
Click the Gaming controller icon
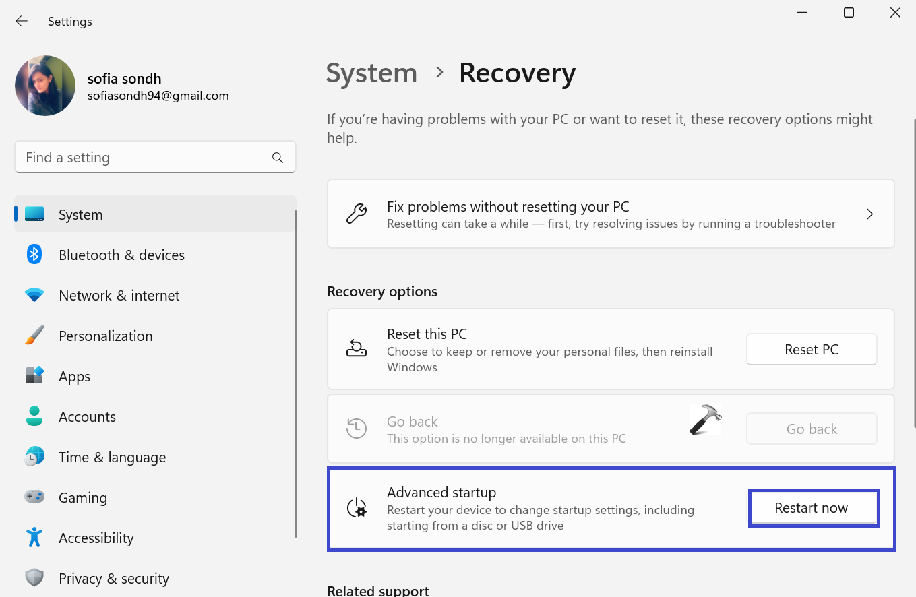pos(34,497)
